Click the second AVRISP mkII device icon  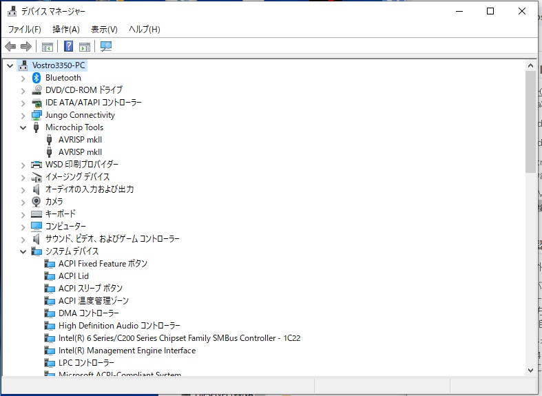[49, 152]
